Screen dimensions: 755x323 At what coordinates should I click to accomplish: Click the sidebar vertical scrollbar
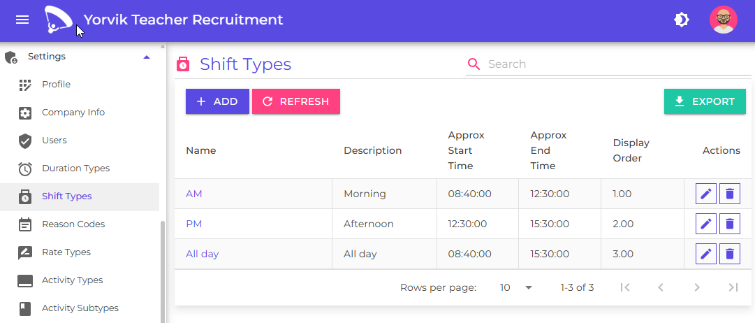(163, 272)
